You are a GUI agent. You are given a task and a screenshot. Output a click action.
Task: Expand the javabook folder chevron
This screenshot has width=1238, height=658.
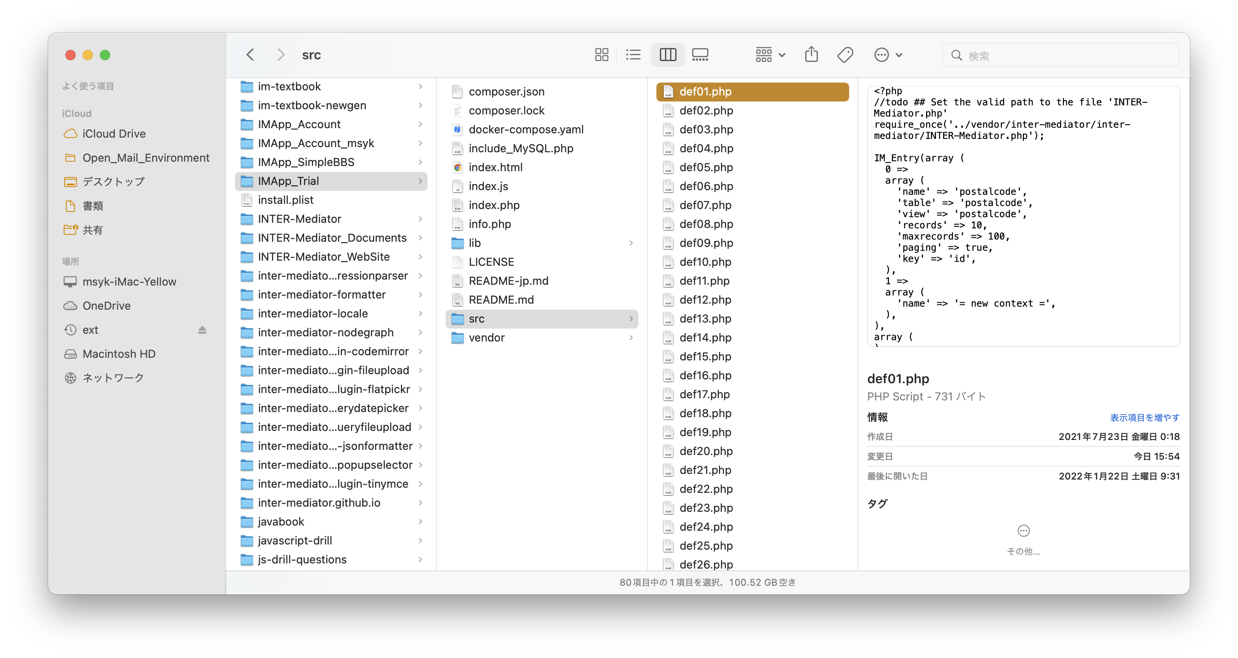421,522
